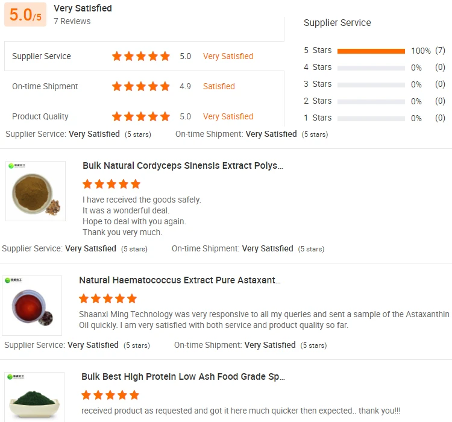
Task: Click the Supplier Service star rating
Action: pos(141,56)
